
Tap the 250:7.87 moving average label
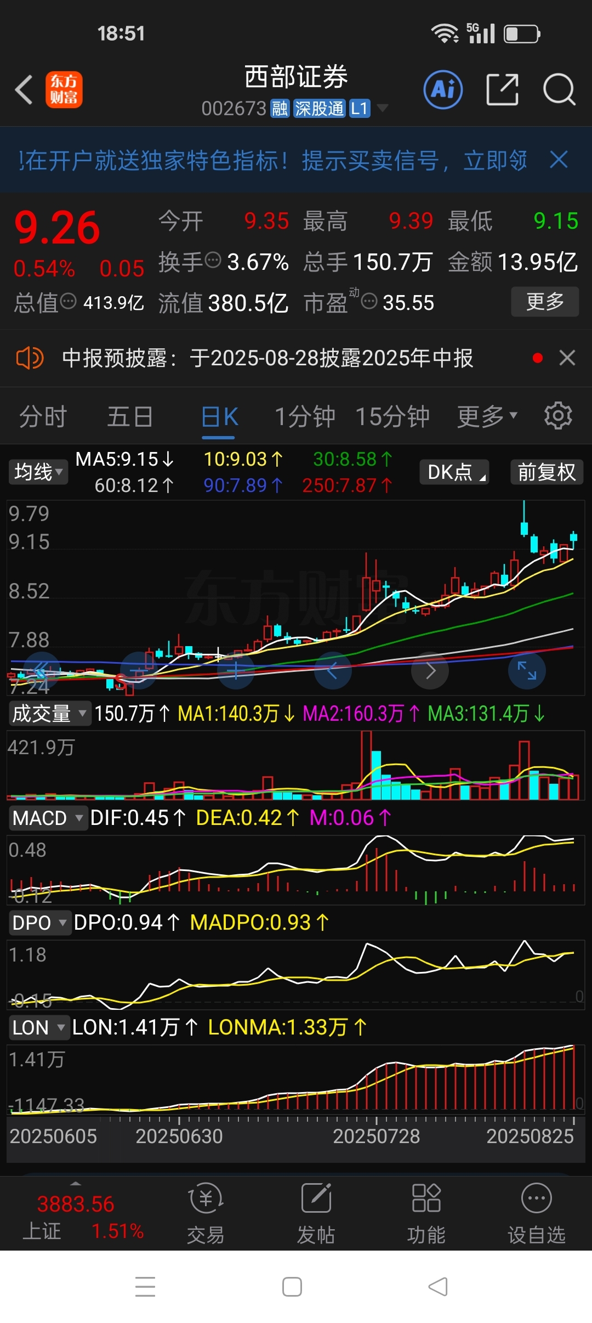[347, 485]
